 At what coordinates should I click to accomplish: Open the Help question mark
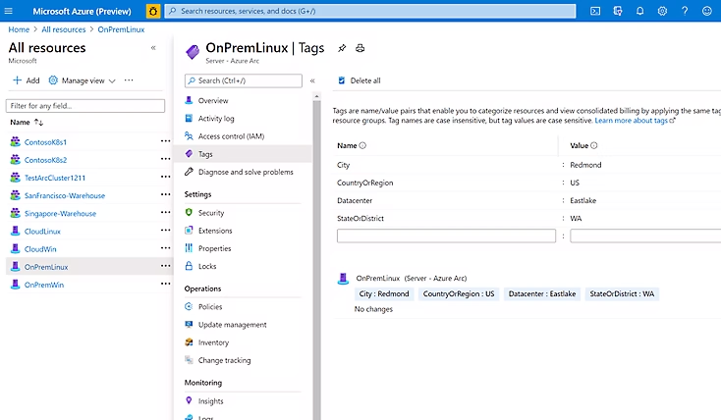tap(685, 11)
